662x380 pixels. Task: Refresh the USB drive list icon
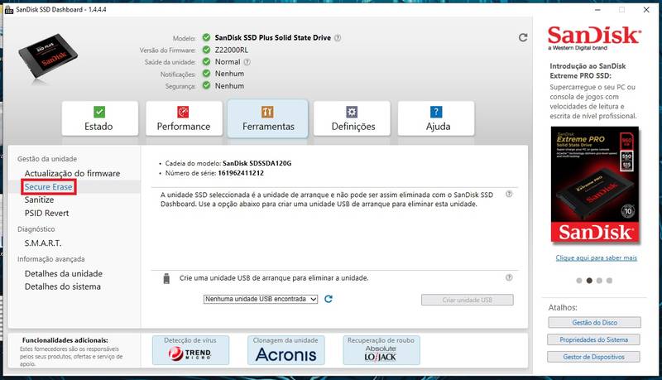coord(329,299)
